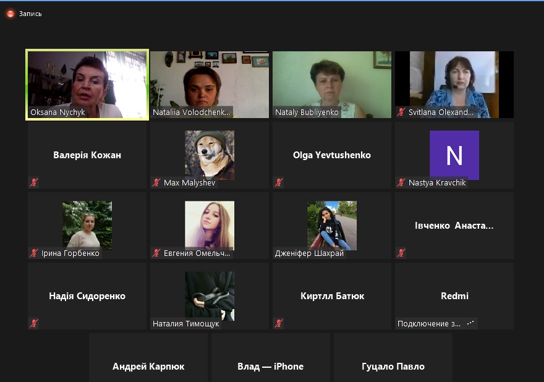Click the Max Malyshev name label
This screenshot has width=544, height=382.
(x=189, y=182)
